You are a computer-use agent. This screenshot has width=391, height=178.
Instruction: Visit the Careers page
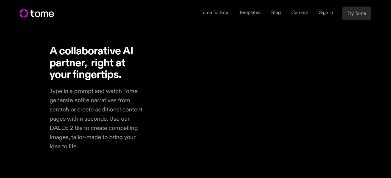(x=300, y=12)
